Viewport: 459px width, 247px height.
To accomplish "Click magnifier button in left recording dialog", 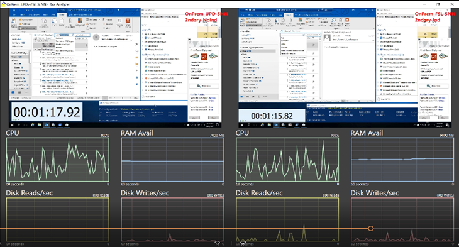I will click(204, 86).
